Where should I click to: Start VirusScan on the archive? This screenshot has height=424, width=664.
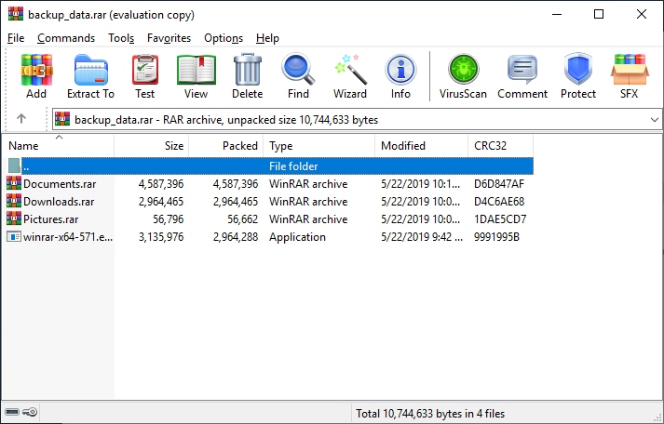point(463,76)
